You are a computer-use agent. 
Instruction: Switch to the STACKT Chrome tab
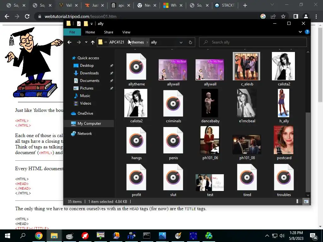[x=225, y=5]
